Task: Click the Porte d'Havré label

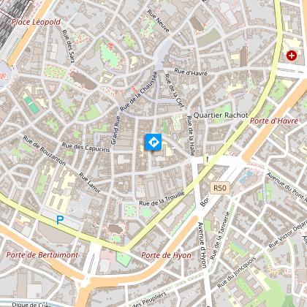Action: 274,121
